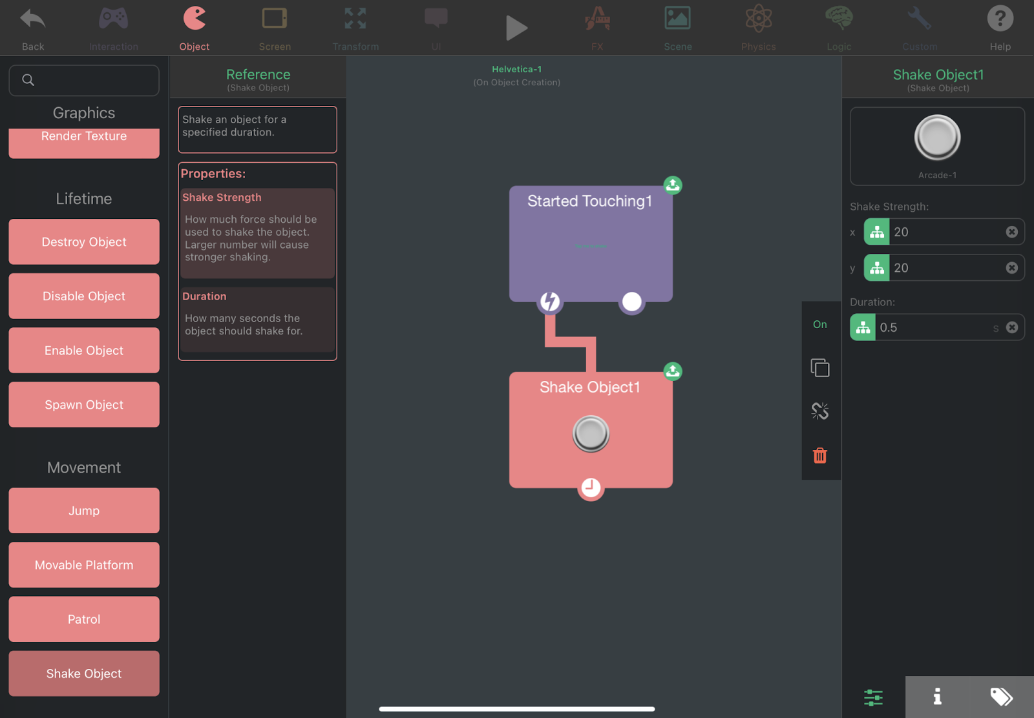Screen dimensions: 1034x718
Task: Open the Screen behaviors category
Action: [x=275, y=28]
